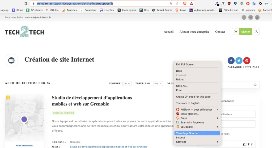272x148 pixels.
Task: Click the share icon in address bar
Action: tap(177, 3)
